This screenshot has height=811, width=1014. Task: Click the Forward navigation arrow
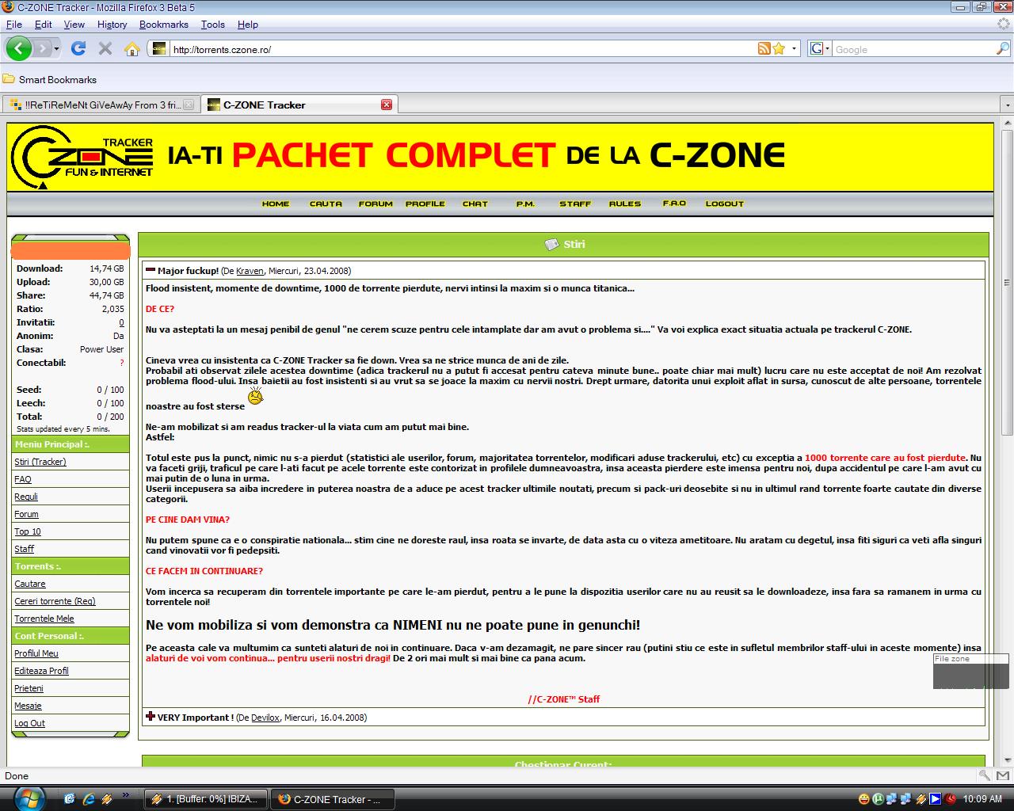coord(41,48)
